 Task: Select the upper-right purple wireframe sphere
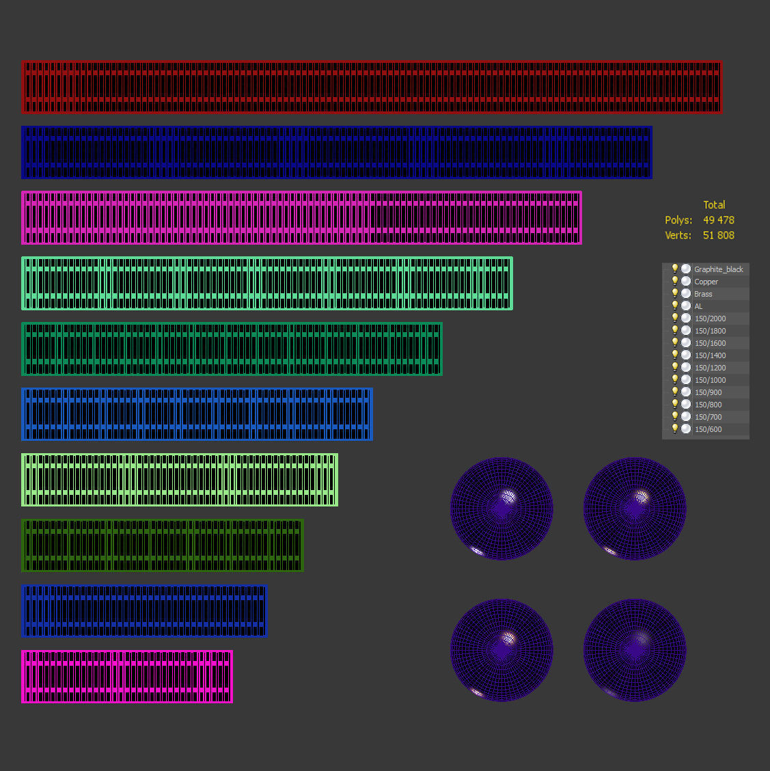click(635, 509)
